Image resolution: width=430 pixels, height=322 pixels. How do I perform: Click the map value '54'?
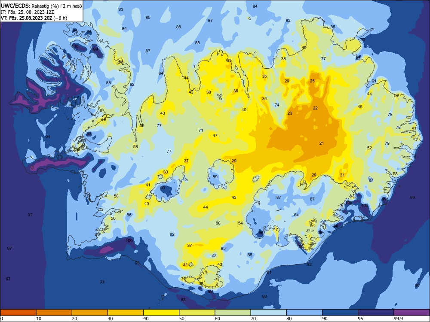(240, 223)
